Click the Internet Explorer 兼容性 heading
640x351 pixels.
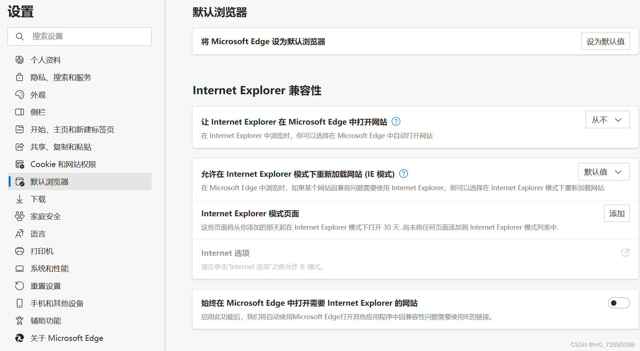point(257,90)
